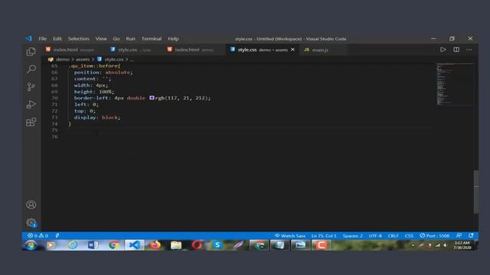This screenshot has width=490, height=275.
Task: Open the Edit menu
Action: coord(57,39)
